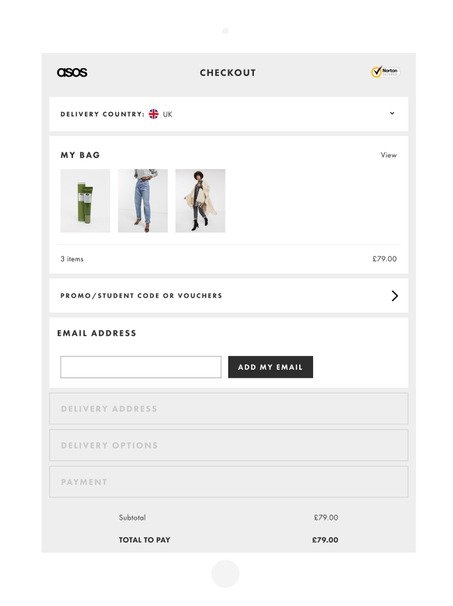This screenshot has width=453, height=606.
Task: Open the green skincare product thumbnail
Action: coord(86,201)
